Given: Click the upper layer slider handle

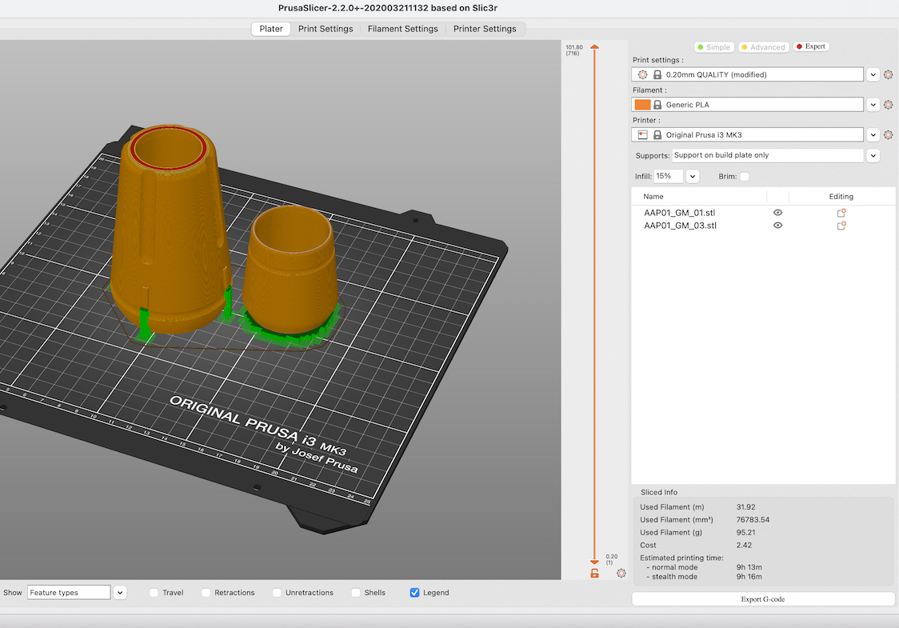Looking at the screenshot, I should [x=594, y=47].
